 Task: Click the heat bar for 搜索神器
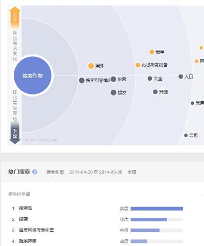(x=157, y=241)
